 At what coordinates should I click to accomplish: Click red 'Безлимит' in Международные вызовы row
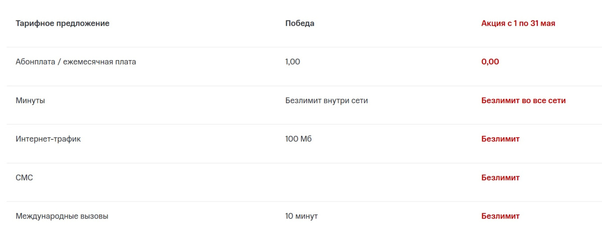pyautogui.click(x=500, y=216)
